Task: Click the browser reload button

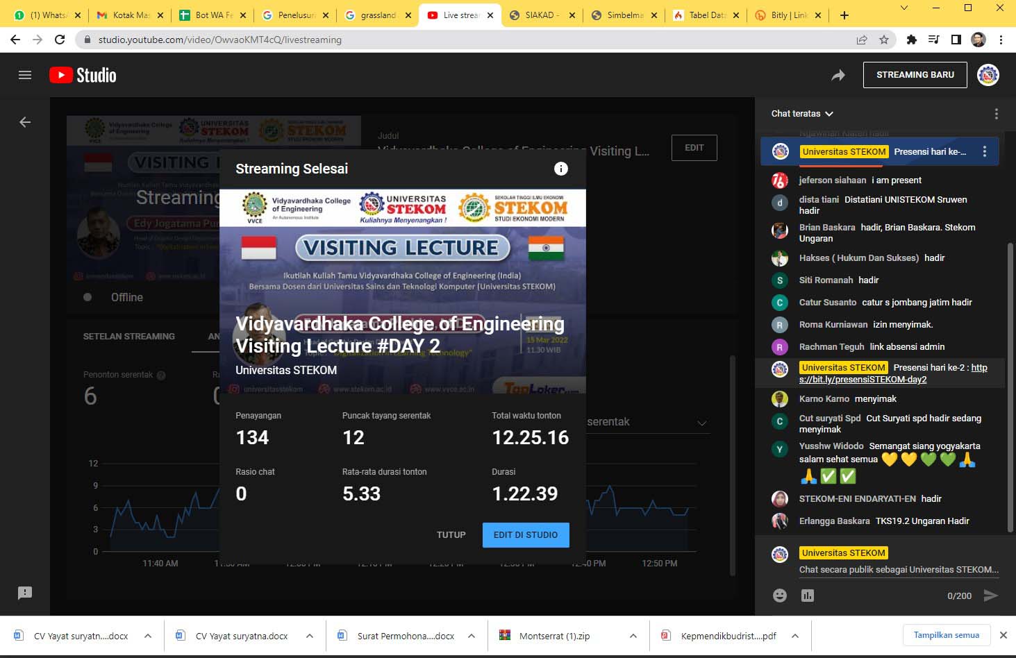Action: (60, 40)
